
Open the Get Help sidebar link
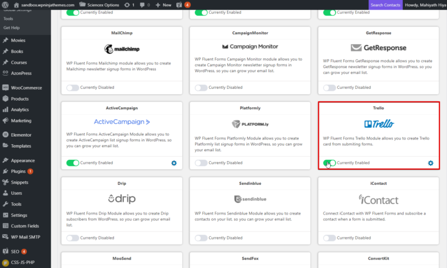pos(13,27)
